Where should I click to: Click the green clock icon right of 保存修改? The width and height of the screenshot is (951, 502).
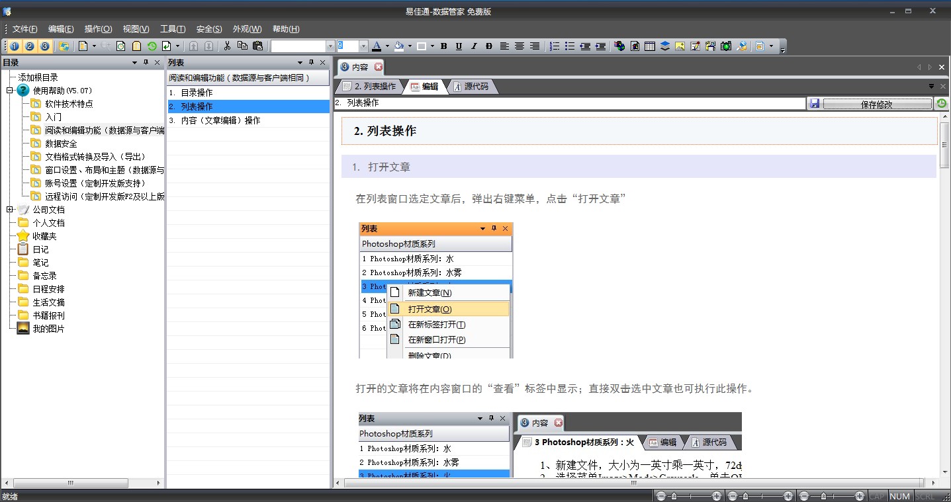[942, 104]
